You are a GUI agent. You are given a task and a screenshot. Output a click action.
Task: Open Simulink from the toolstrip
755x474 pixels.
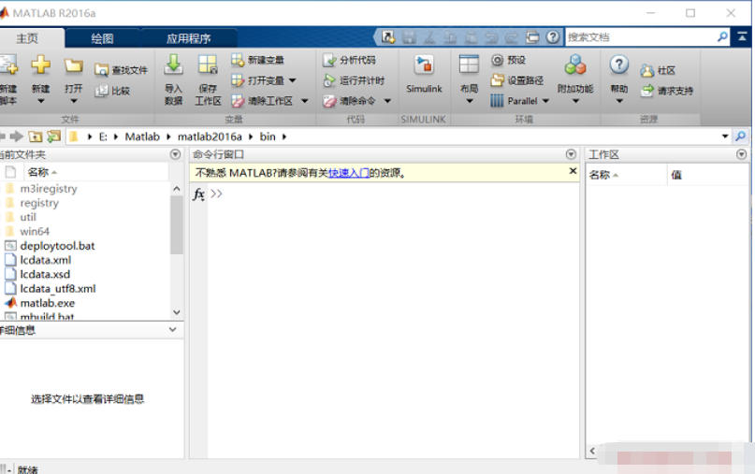424,66
